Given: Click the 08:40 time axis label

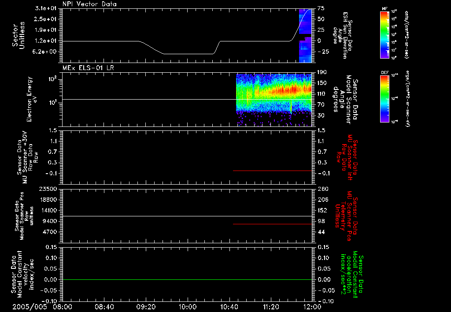Looking at the screenshot, I should click(x=104, y=307).
